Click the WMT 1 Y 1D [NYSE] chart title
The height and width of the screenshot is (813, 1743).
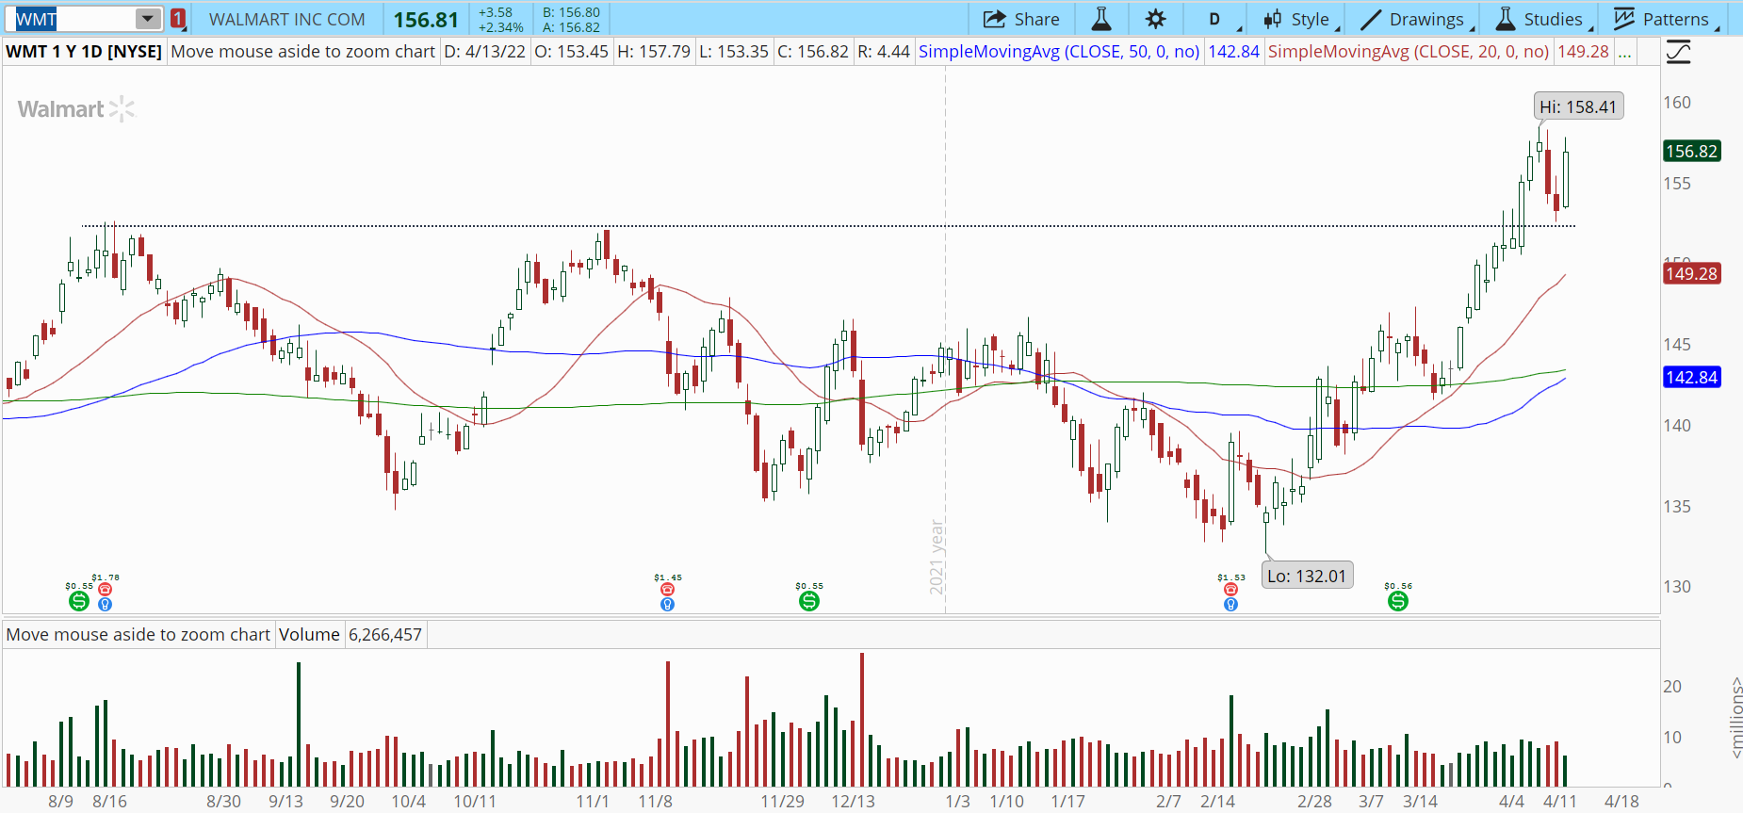(84, 52)
